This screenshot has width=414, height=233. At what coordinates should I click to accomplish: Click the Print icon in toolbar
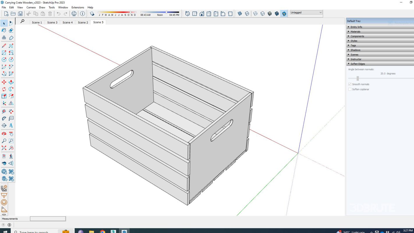(74, 14)
